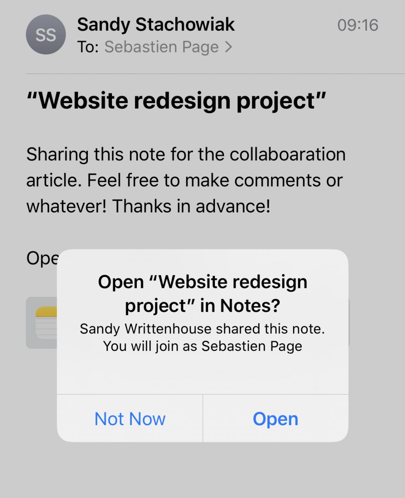Viewport: 405px width, 498px height.
Task: Tap "You will join as Sebastien Page" line
Action: (202, 346)
